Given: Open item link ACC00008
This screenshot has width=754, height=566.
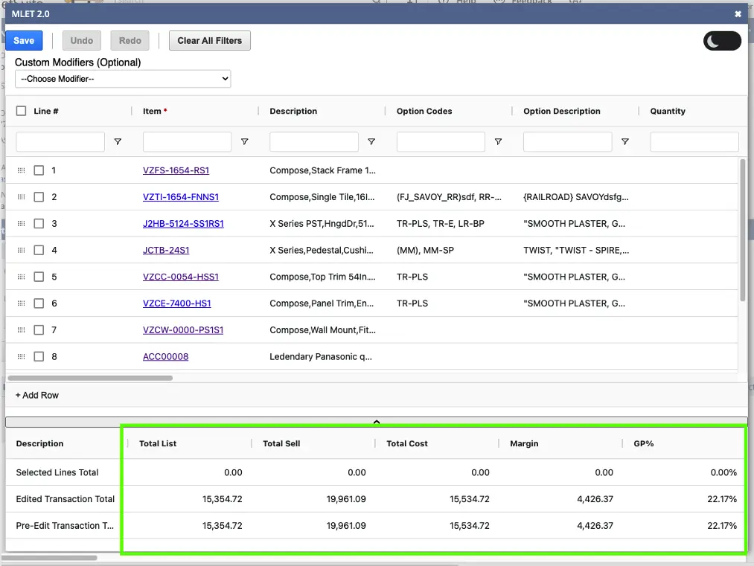Looking at the screenshot, I should pyautogui.click(x=165, y=356).
